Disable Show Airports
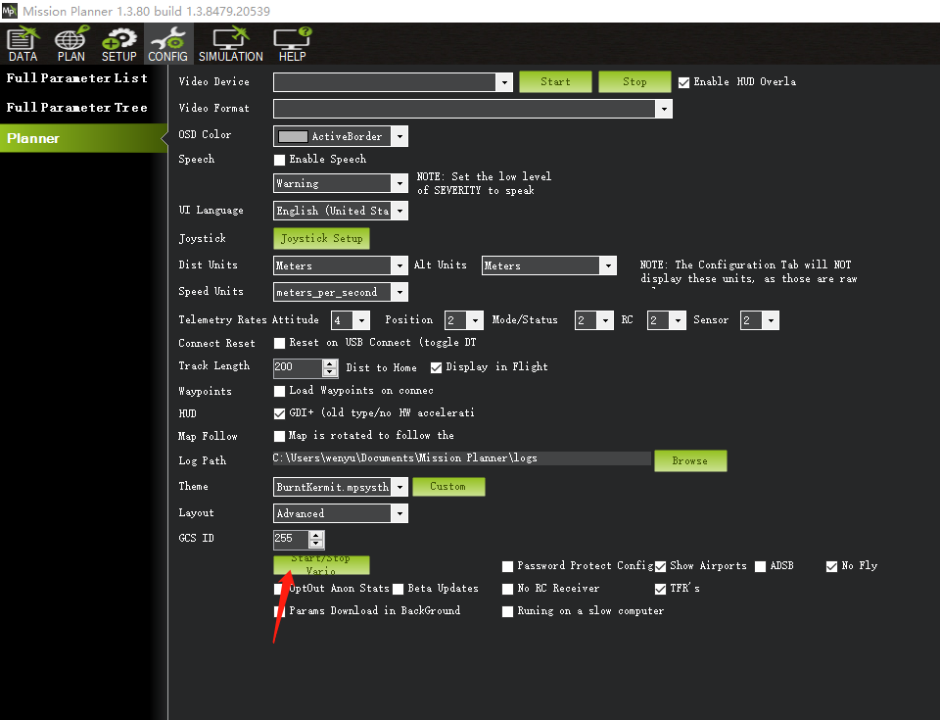Viewport: 940px width, 720px height. tap(662, 565)
